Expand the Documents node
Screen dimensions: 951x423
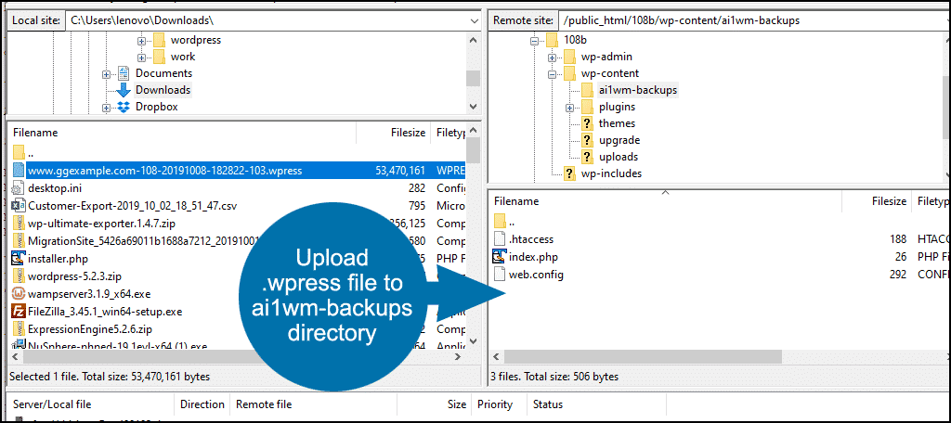(107, 74)
